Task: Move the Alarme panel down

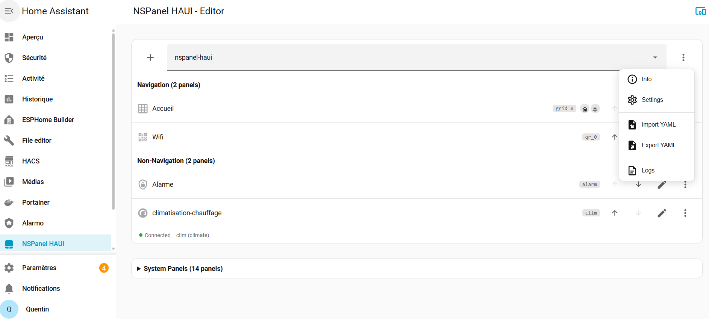Action: click(x=638, y=184)
